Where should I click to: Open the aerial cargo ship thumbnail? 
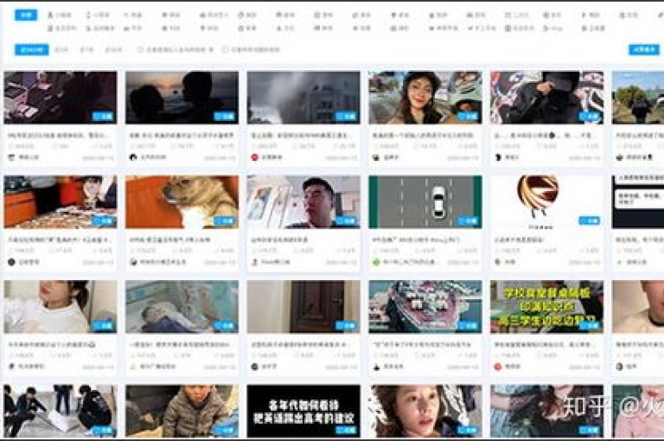click(425, 307)
